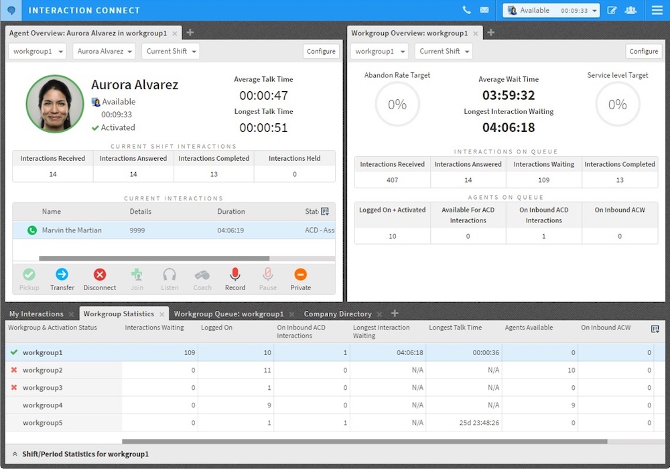Open workgroup1 dropdown in Workgroup Overview
The image size is (670, 469).
point(379,52)
